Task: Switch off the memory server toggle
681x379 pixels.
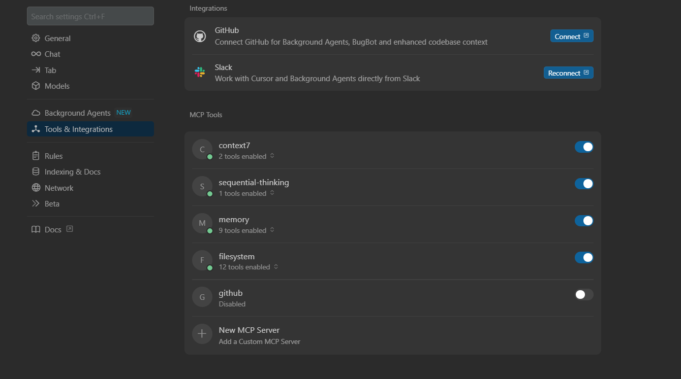Action: click(584, 221)
